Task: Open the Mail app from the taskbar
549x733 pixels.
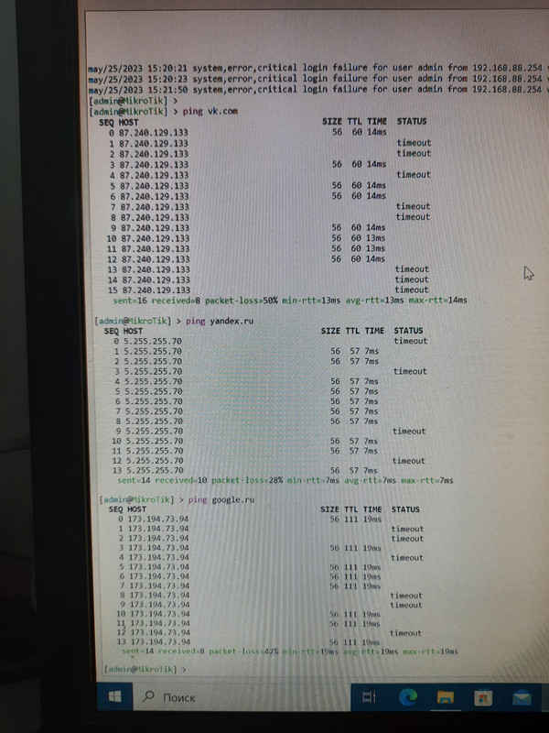Action: click(x=522, y=698)
